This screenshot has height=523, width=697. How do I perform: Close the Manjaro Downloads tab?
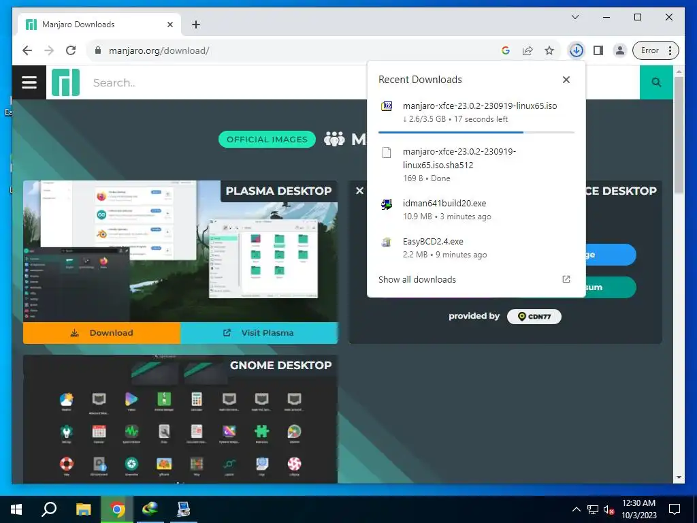click(x=169, y=25)
